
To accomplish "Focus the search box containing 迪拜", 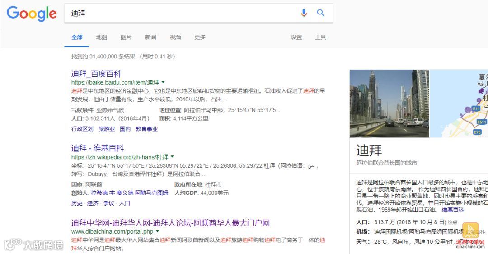I will [198, 13].
